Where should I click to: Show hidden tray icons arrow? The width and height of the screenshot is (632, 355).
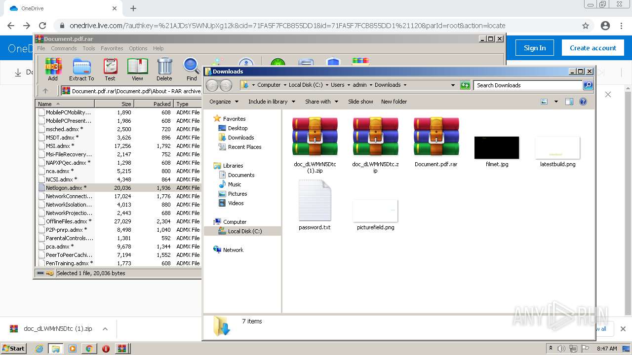(x=551, y=349)
